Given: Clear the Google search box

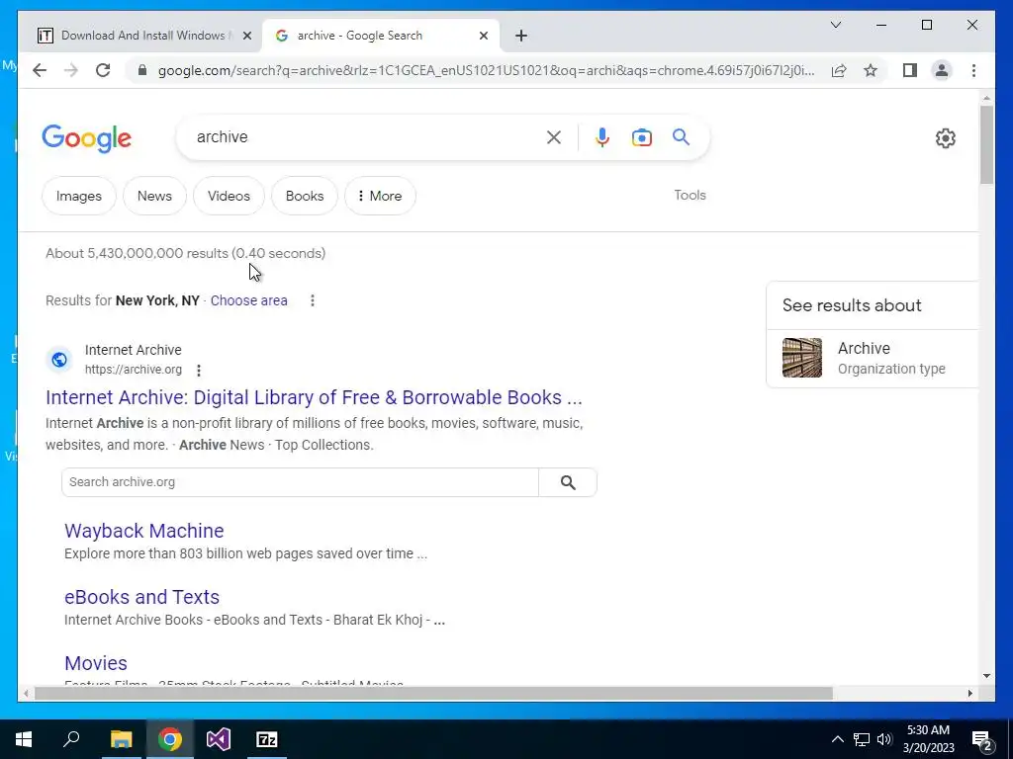Looking at the screenshot, I should [554, 136].
